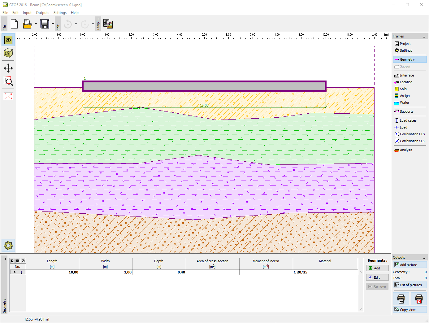Open drawing settings gear icon
The image size is (429, 323).
[x=8, y=246]
